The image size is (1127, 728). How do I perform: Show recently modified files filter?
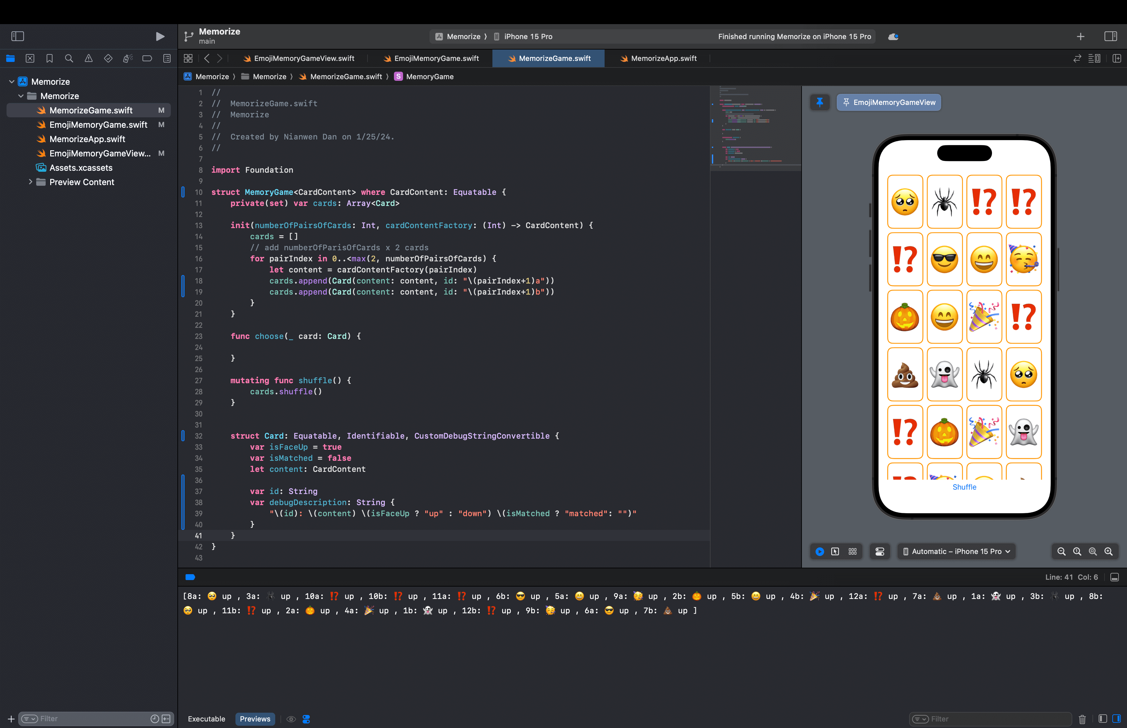coord(155,719)
